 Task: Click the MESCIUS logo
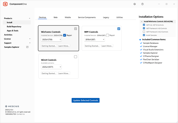point(12,106)
